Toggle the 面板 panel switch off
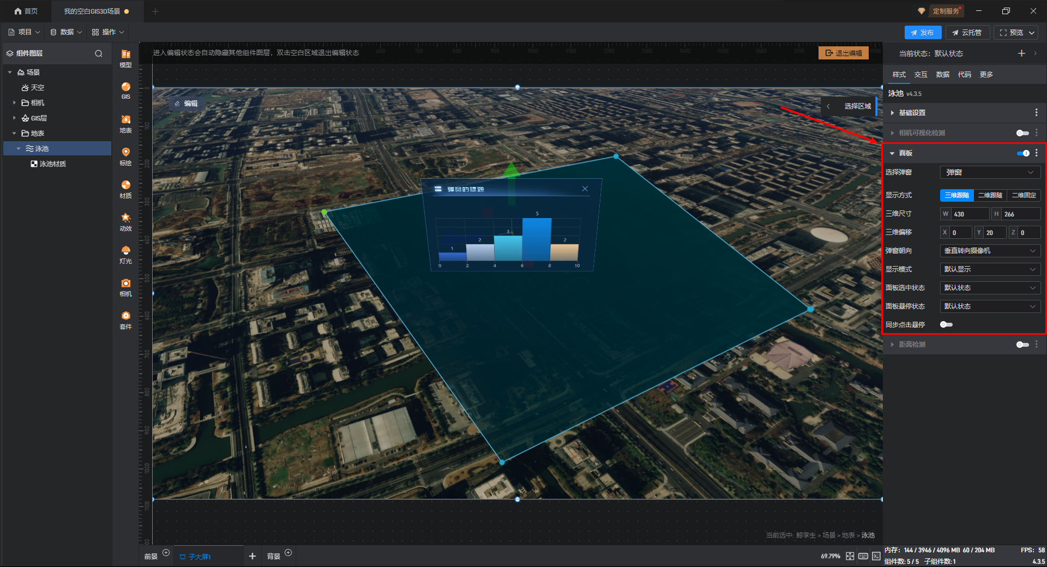Viewport: 1047px width, 567px height. pos(1022,153)
